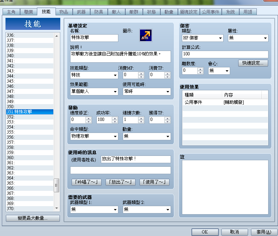The width and height of the screenshot is (278, 236).
Task: Click the first message field with 放出了特殊攻擊！
Action: (136, 159)
